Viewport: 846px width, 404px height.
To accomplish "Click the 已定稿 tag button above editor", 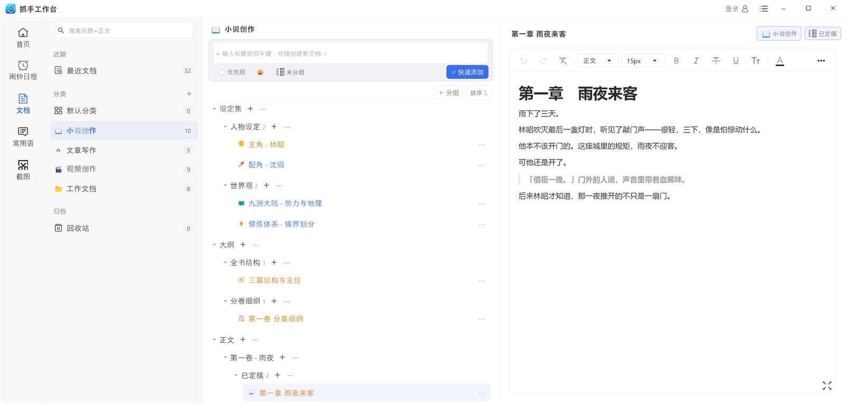I will coord(823,33).
